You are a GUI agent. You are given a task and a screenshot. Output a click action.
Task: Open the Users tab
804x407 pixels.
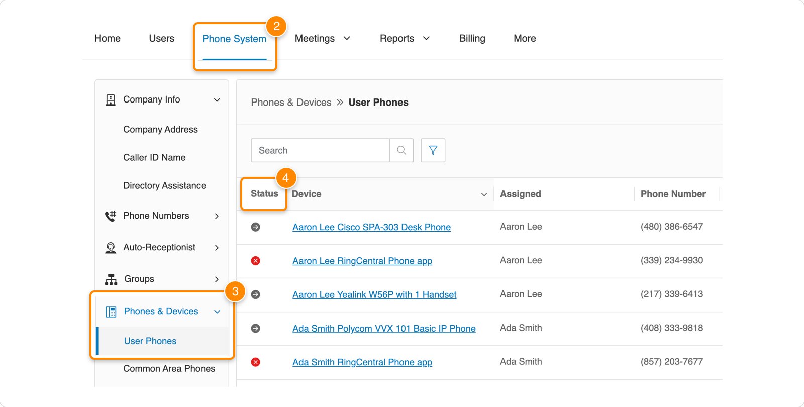pos(161,39)
